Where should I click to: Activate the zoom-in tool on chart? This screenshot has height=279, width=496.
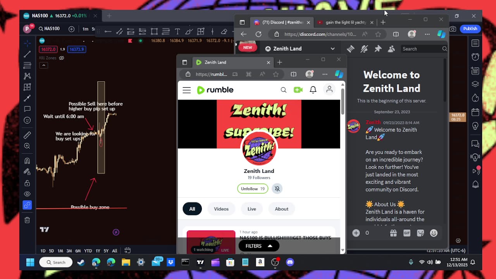point(27,146)
